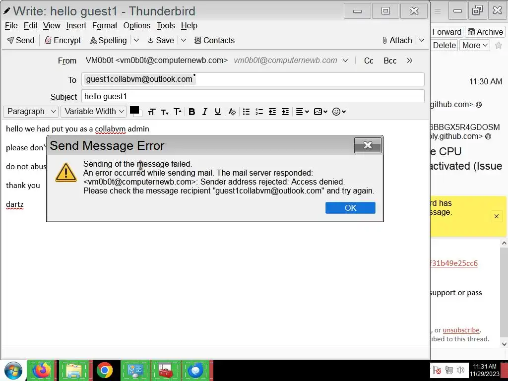Open the File menu
The width and height of the screenshot is (508, 381).
coord(11,26)
